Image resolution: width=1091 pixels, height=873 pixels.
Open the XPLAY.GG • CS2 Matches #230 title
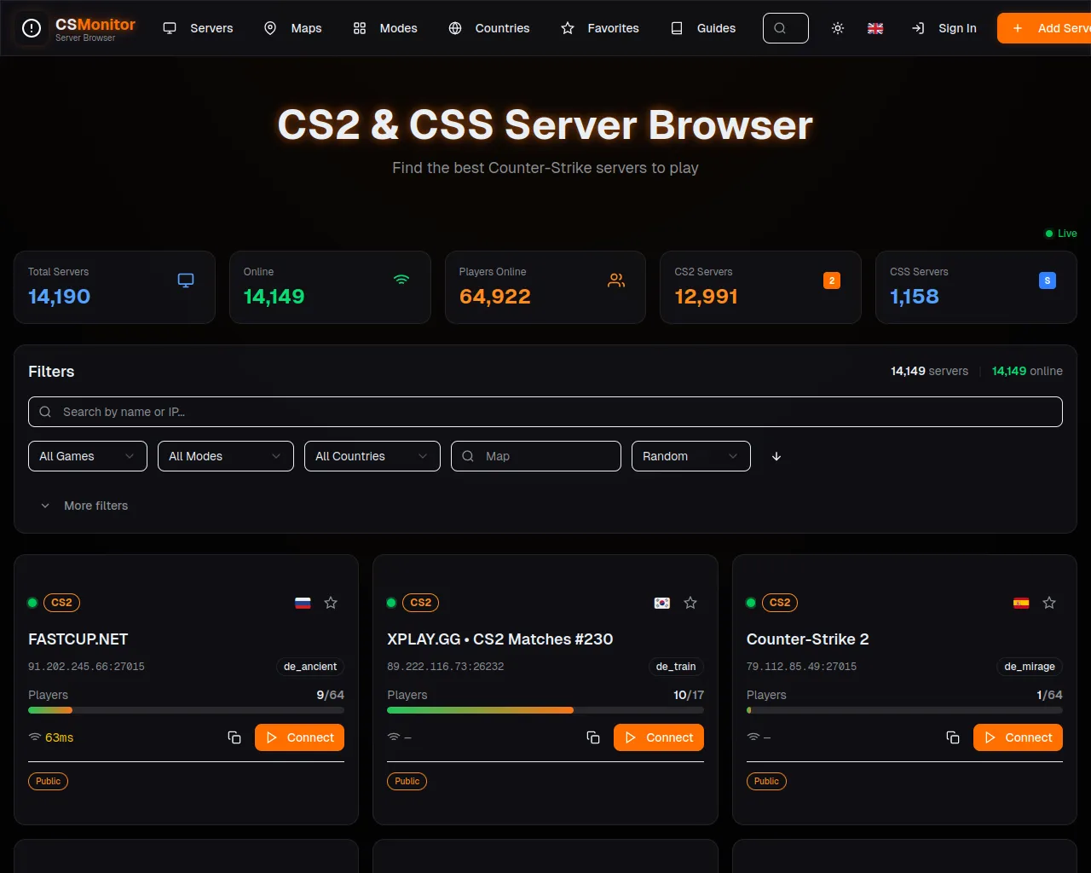(500, 639)
